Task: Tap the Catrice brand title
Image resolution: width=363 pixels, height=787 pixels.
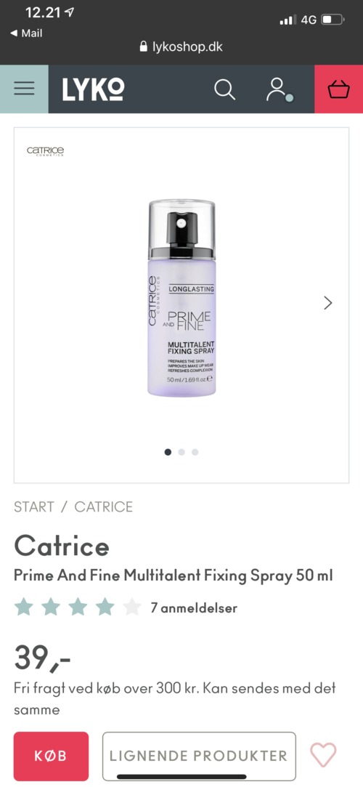Action: (62, 546)
